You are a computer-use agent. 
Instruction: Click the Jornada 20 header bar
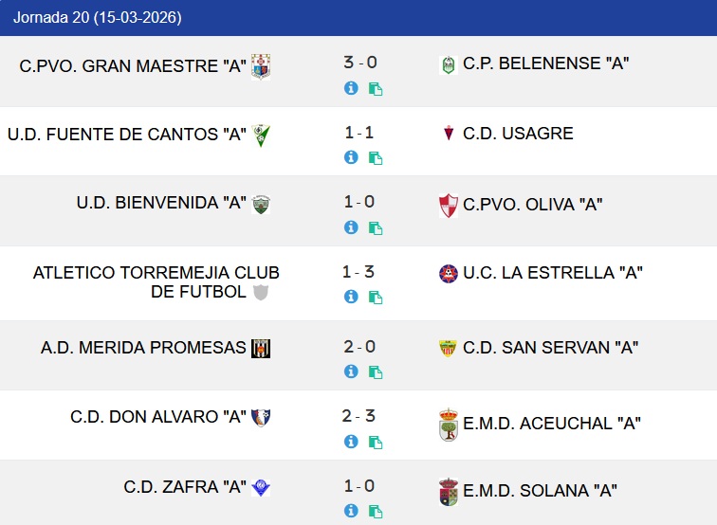(358, 18)
